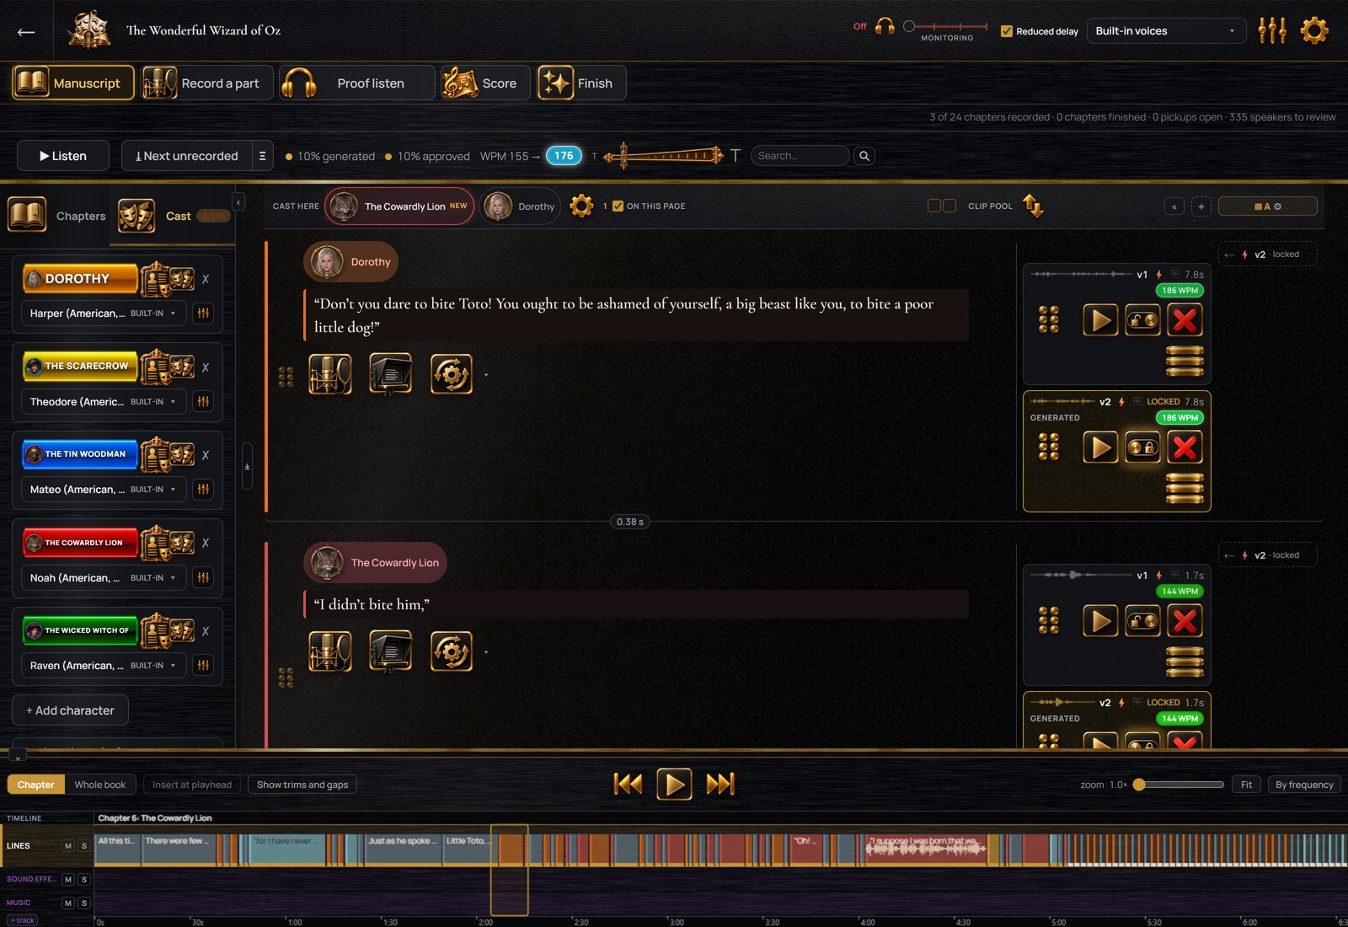Click the Listen button

click(x=63, y=156)
